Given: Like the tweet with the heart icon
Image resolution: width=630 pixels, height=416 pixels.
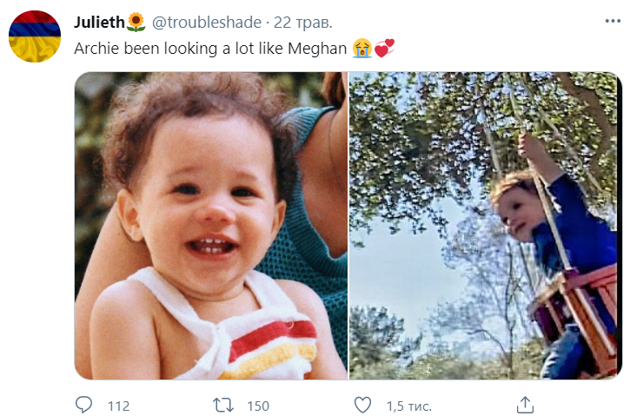Looking at the screenshot, I should 362,406.
